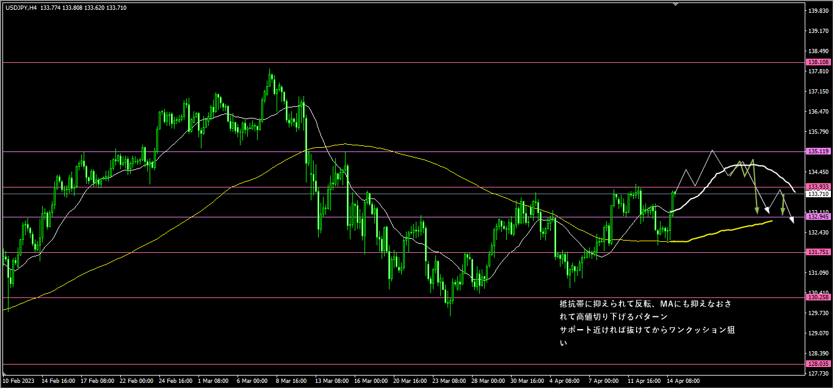Click the 133.933 resistance price label
This screenshot has width=834, height=389.
click(x=818, y=187)
